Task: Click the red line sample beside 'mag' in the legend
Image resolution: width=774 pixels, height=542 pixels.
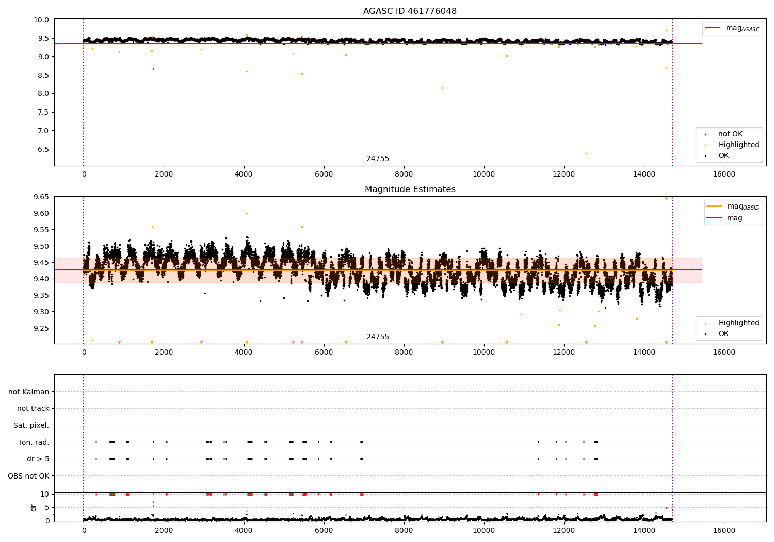Action: click(x=715, y=218)
